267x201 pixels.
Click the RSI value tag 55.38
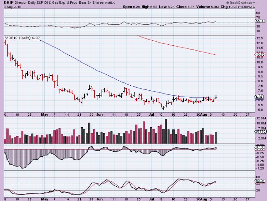[260, 21]
